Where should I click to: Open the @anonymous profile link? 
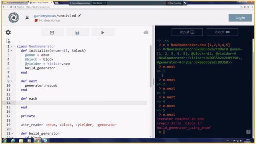(x=45, y=16)
